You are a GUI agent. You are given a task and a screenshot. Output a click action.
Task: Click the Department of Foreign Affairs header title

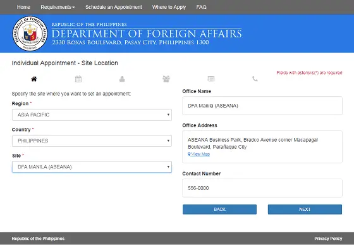147,34
